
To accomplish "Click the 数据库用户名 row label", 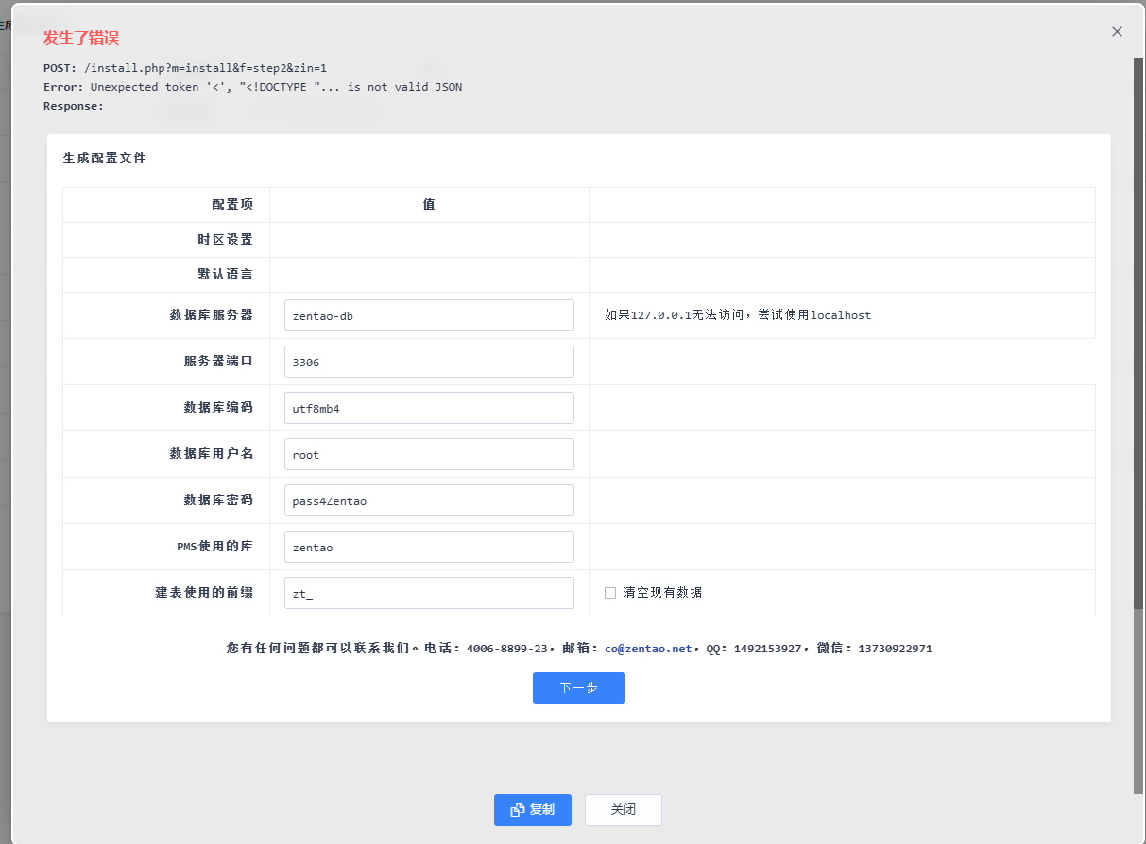I will (x=212, y=454).
